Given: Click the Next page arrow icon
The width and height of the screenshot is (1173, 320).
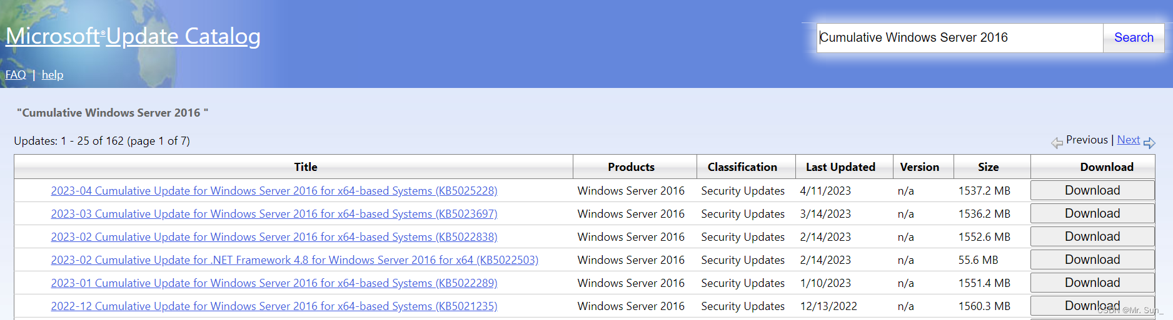Looking at the screenshot, I should (1149, 143).
